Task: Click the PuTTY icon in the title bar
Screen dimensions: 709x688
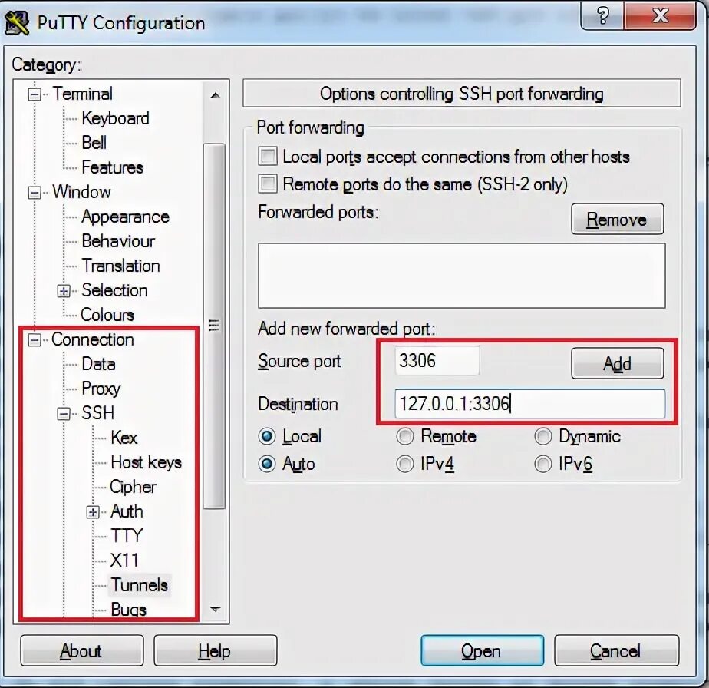Action: point(16,23)
